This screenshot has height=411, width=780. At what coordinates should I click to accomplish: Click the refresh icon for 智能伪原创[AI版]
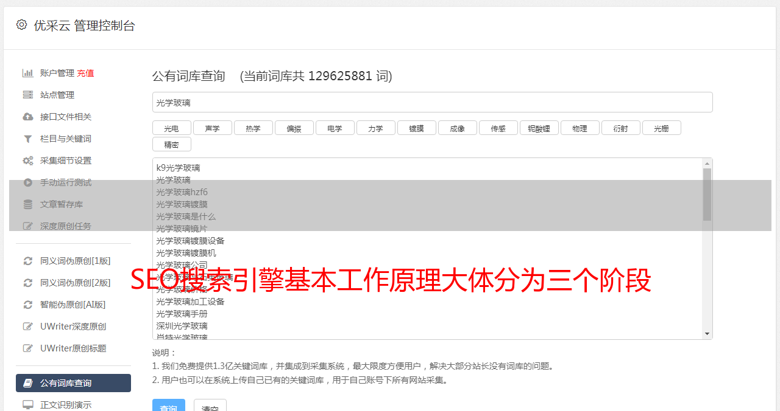point(28,305)
